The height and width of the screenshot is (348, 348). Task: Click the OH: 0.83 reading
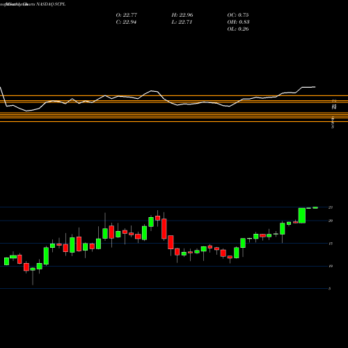(x=238, y=22)
